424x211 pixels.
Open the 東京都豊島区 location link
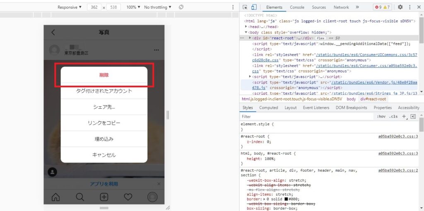click(x=76, y=53)
